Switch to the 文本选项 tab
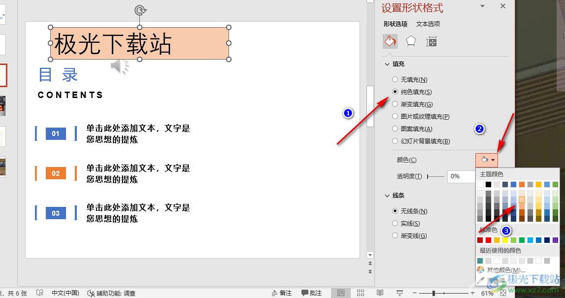The image size is (565, 298). [428, 24]
